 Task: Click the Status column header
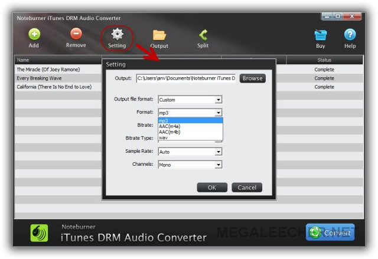coord(324,60)
